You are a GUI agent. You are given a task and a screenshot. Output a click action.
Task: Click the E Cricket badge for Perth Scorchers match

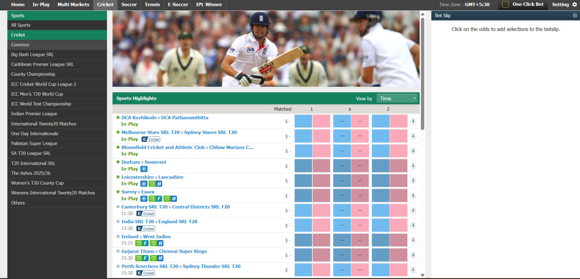[145, 273]
